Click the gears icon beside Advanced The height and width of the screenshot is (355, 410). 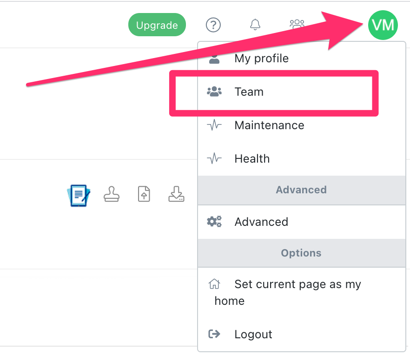(x=214, y=222)
